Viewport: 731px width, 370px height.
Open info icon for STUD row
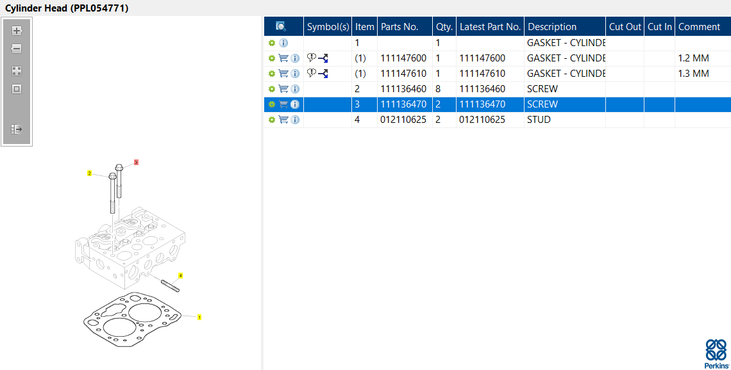coord(295,120)
